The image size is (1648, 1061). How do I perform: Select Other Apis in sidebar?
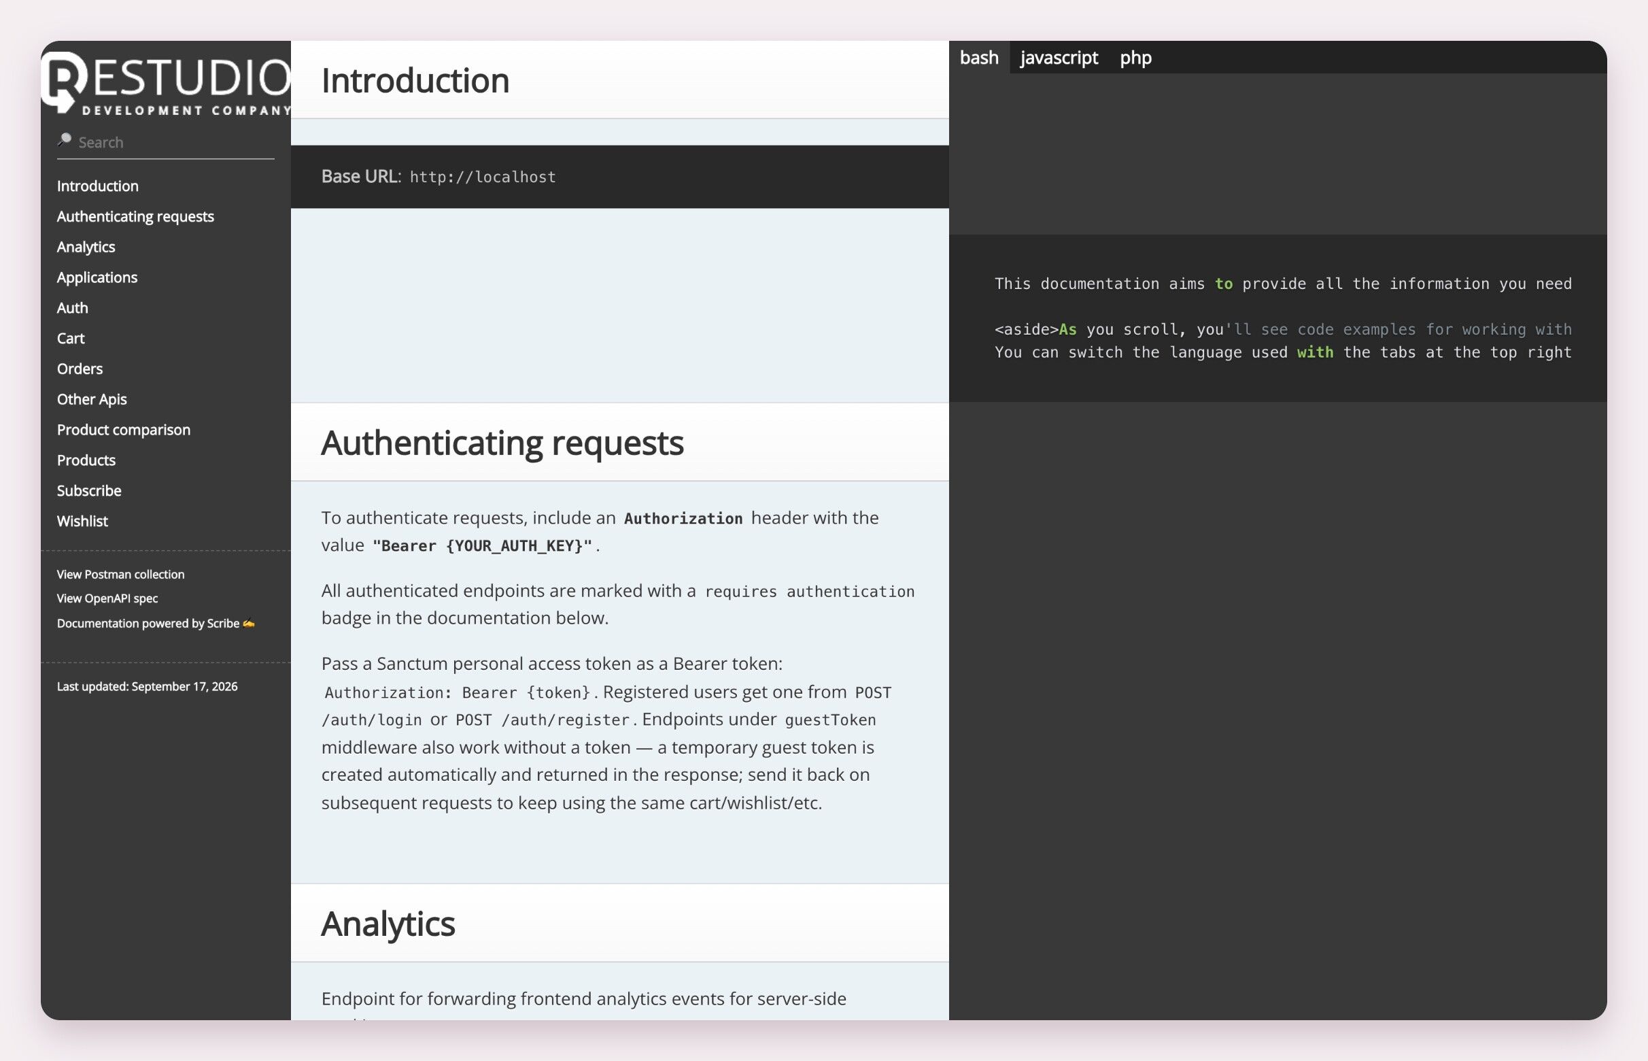[92, 399]
